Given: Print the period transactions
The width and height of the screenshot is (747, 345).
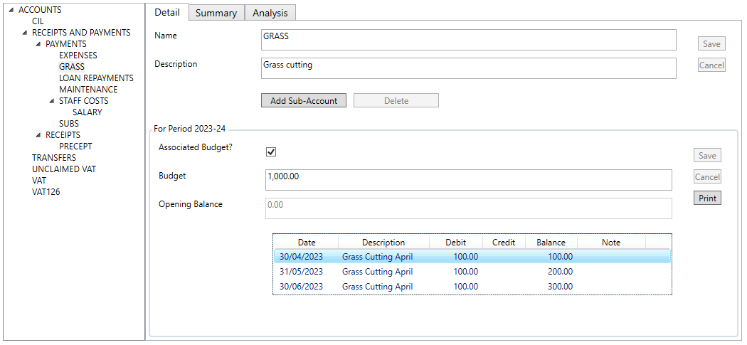Looking at the screenshot, I should tap(707, 198).
